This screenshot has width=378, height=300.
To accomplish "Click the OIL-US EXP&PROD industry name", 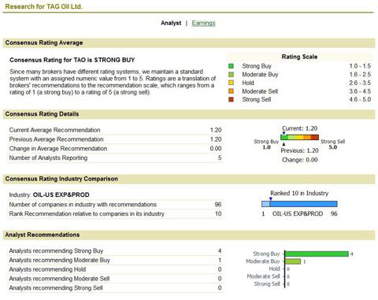I will coord(61,195).
